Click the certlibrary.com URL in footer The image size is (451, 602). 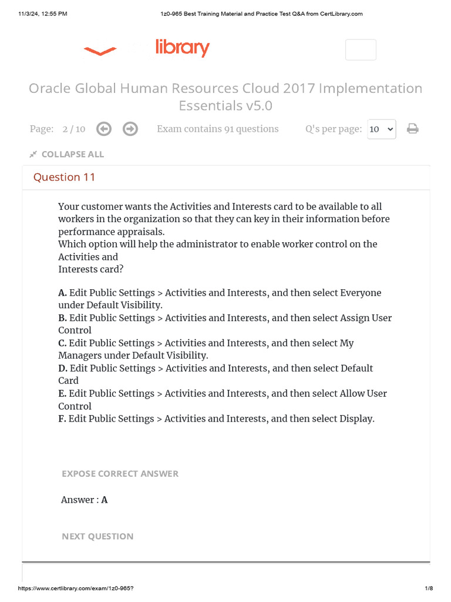pyautogui.click(x=76, y=588)
